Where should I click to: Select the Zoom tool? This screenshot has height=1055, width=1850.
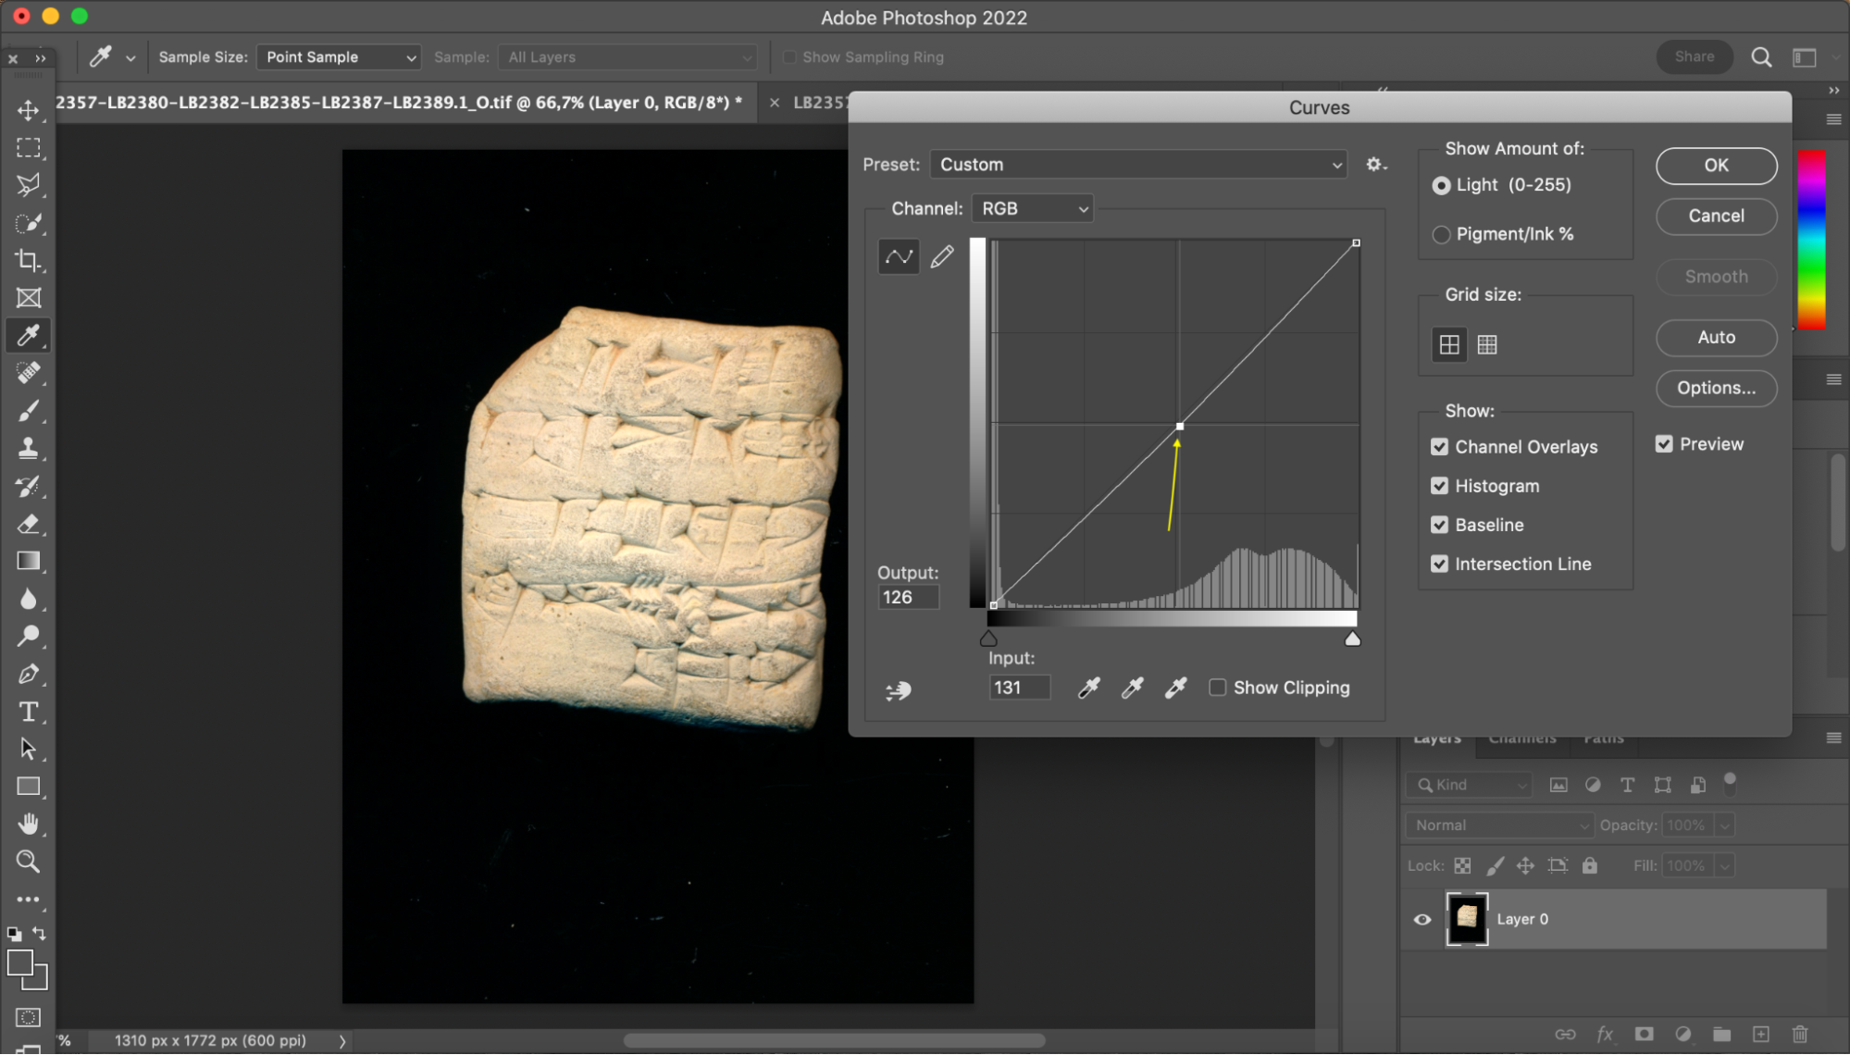click(28, 862)
